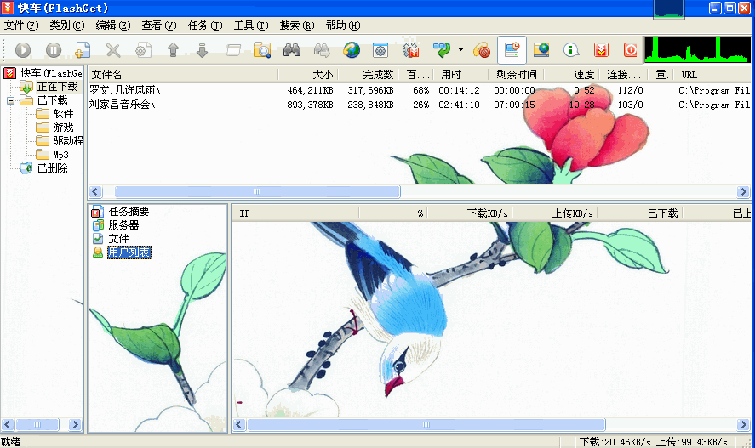This screenshot has width=755, height=448.
Task: Select the 刘家昌音乐会\ download task row
Action: tap(419, 105)
